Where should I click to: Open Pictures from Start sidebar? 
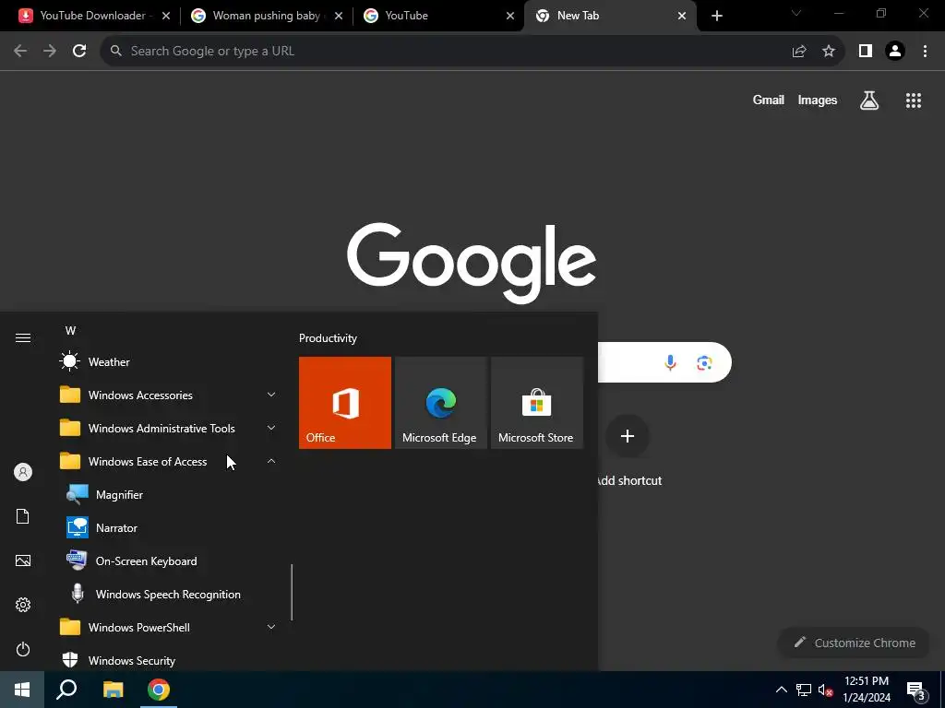(x=23, y=560)
